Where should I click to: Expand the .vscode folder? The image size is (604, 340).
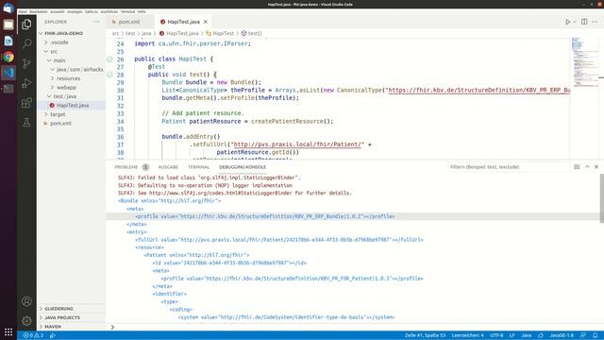click(59, 42)
